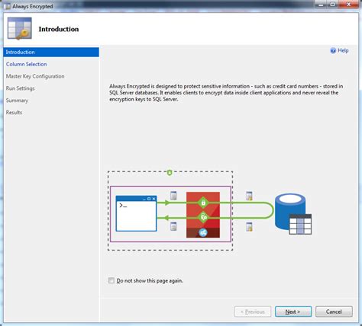Image resolution: width=362 pixels, height=326 pixels.
Task: Select Master Key Configuration step
Action: [x=35, y=76]
